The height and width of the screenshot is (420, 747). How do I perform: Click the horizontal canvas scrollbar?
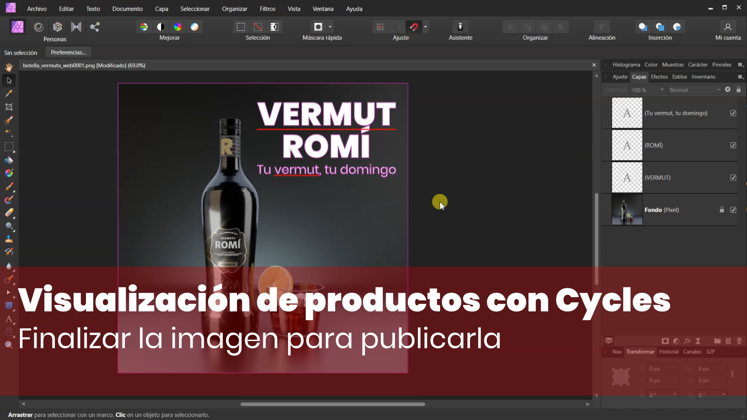coord(333,404)
